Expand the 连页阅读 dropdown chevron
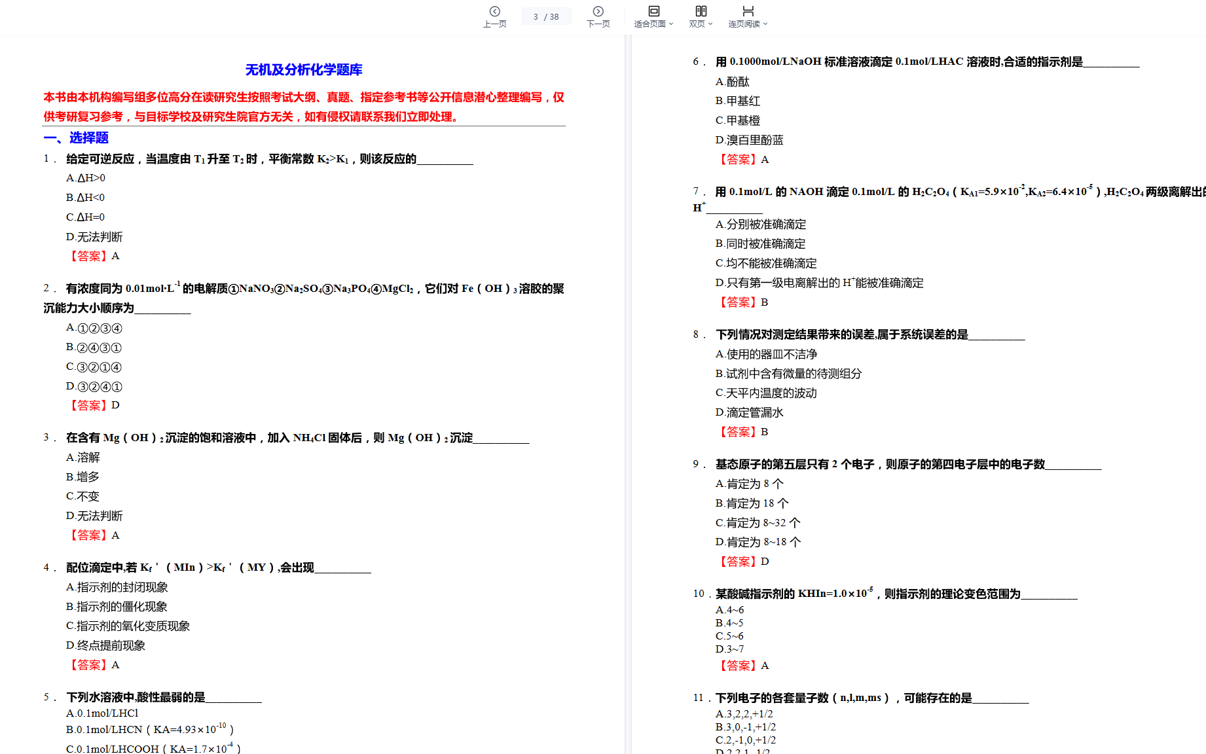The width and height of the screenshot is (1206, 754). 765,24
